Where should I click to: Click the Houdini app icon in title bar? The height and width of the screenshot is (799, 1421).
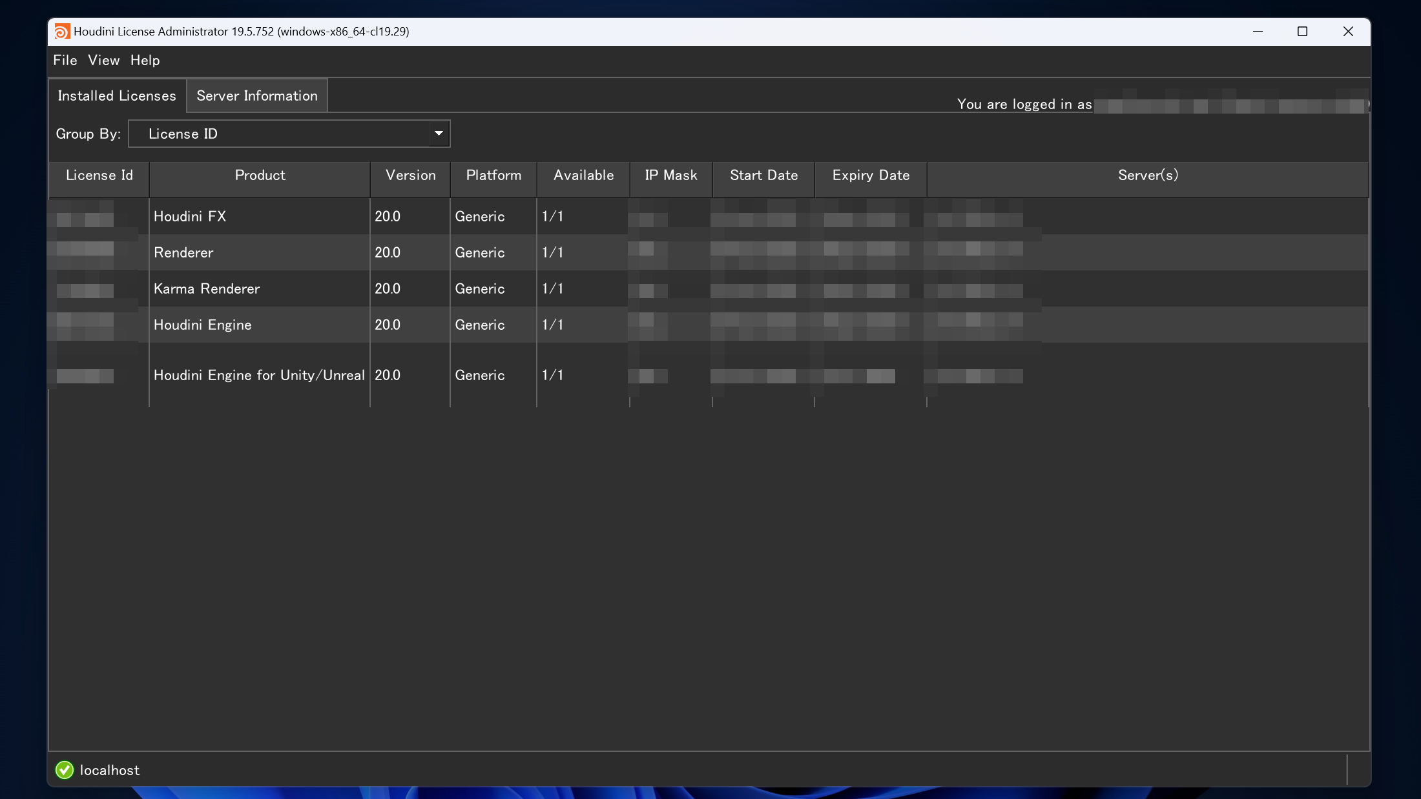[x=62, y=32]
